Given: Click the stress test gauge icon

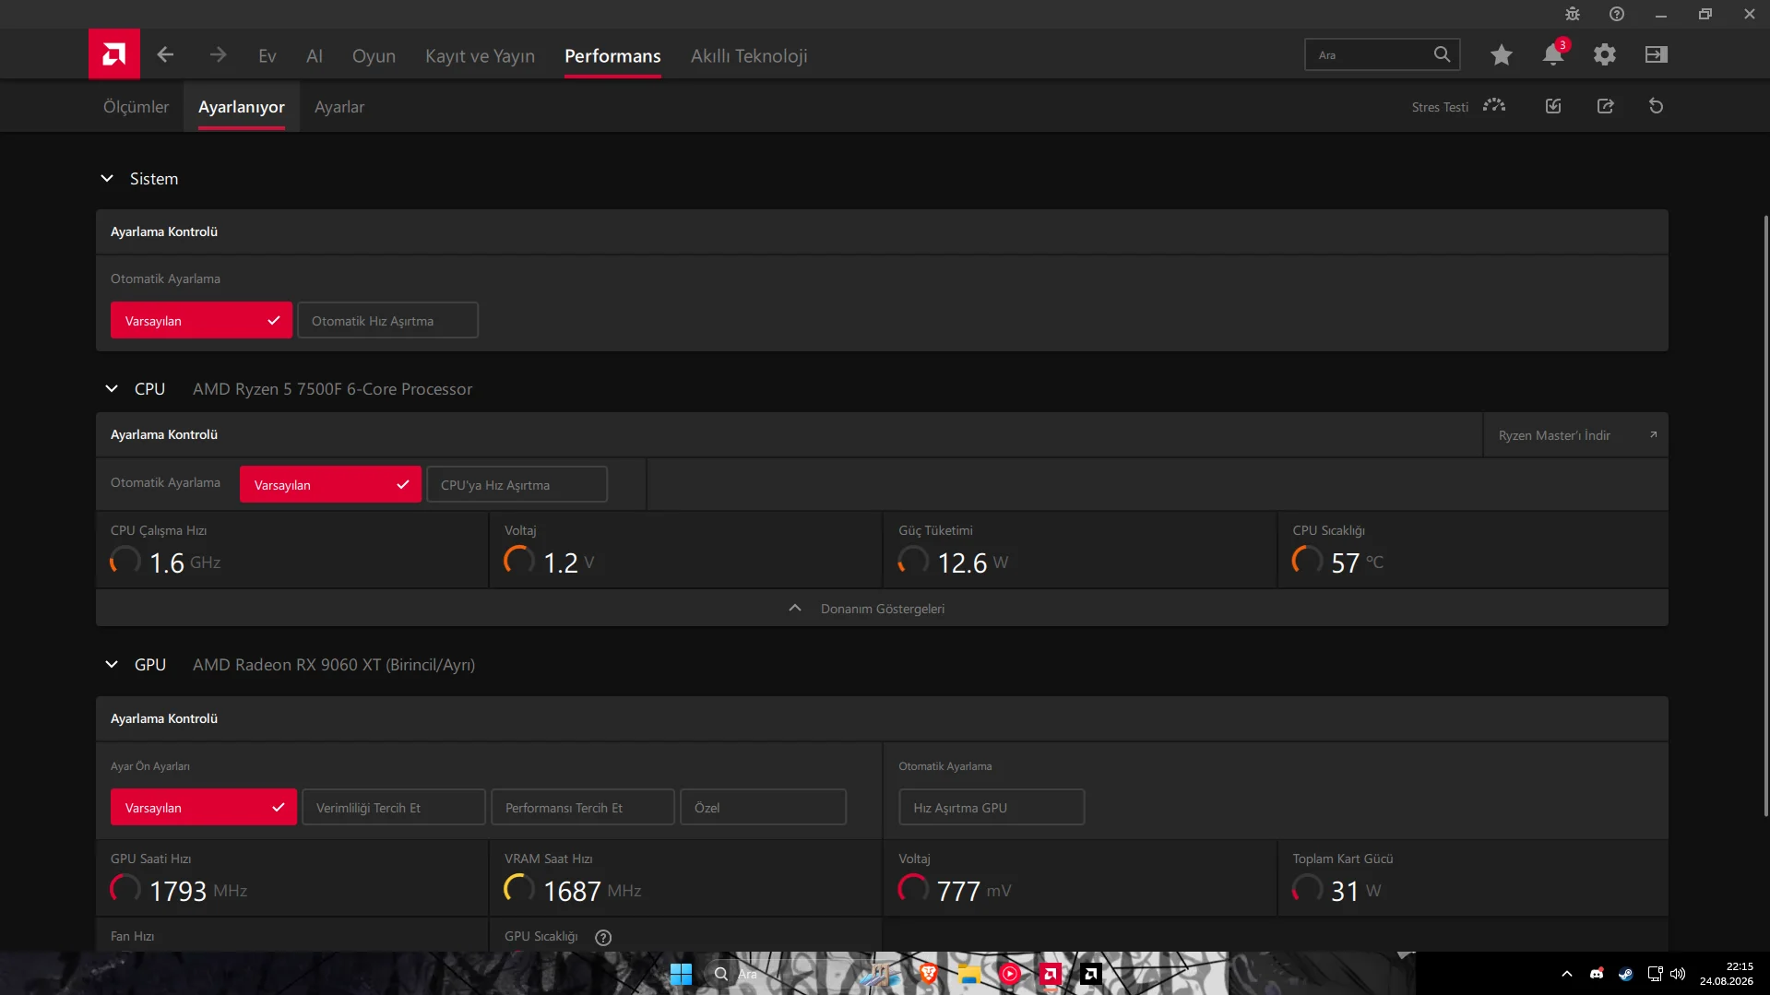Looking at the screenshot, I should pyautogui.click(x=1494, y=106).
